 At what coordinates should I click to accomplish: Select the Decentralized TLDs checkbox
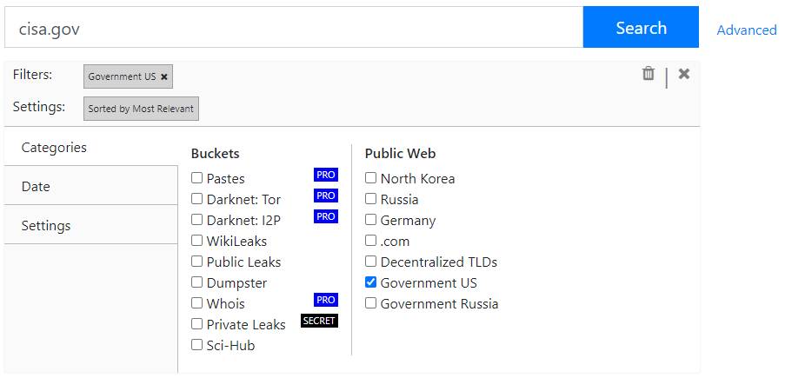click(371, 262)
